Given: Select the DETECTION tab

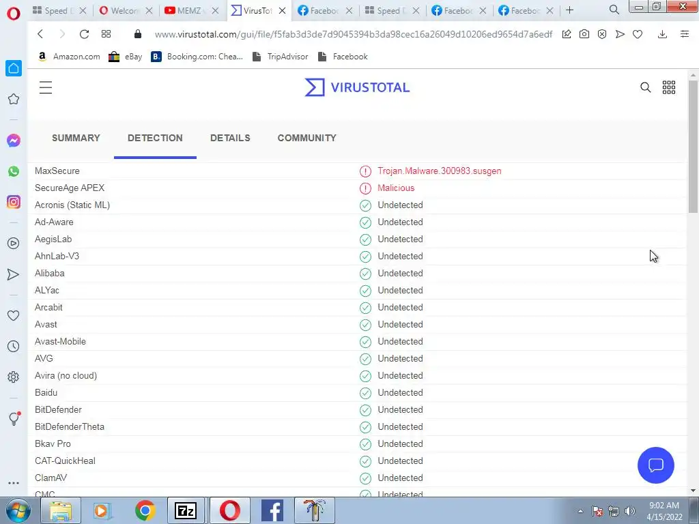Looking at the screenshot, I should (x=155, y=138).
